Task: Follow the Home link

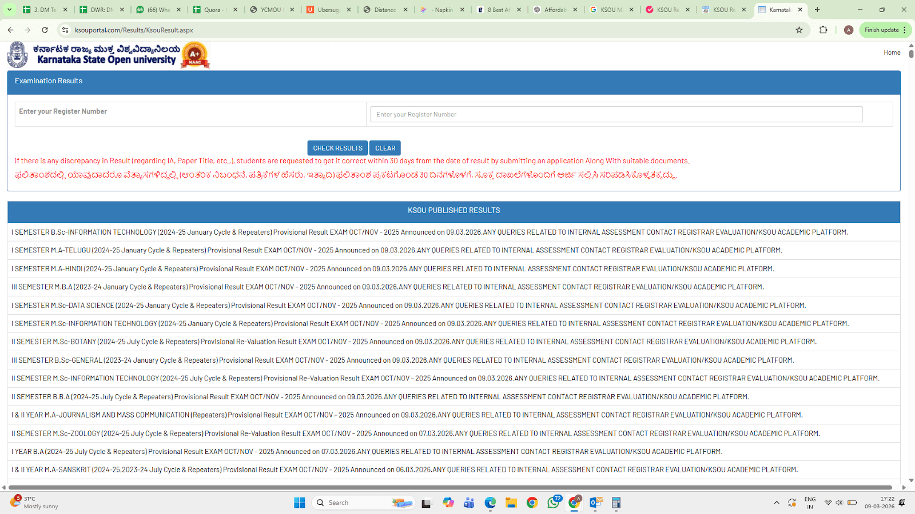Action: pyautogui.click(x=892, y=53)
